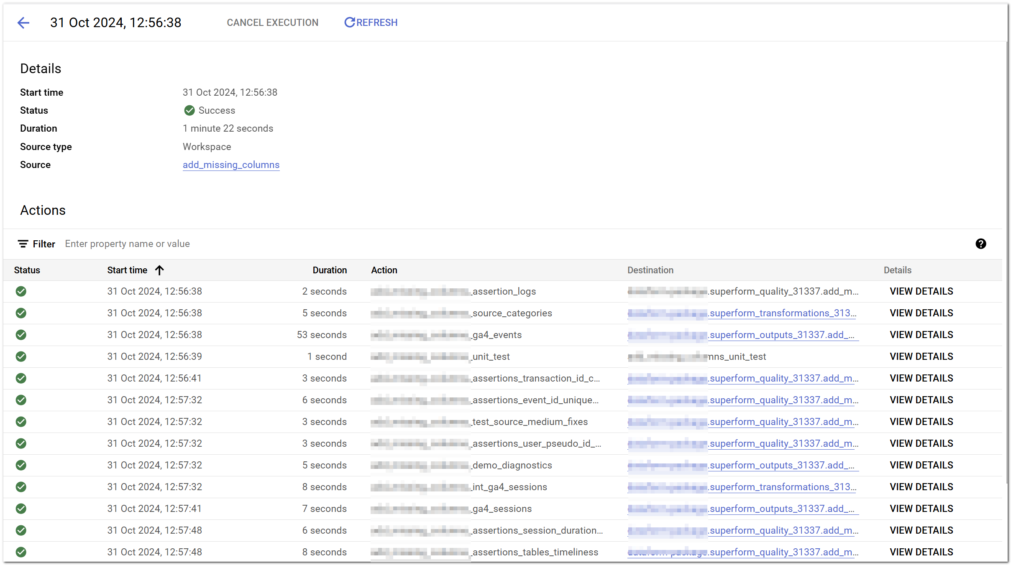View details for assertions_event_id_unique action

tap(921, 400)
